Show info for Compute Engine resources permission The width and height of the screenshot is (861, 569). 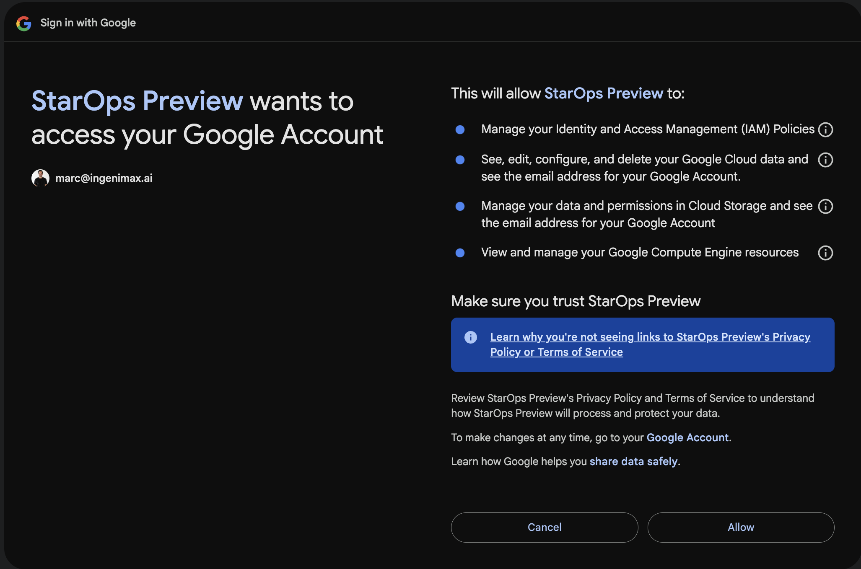825,253
